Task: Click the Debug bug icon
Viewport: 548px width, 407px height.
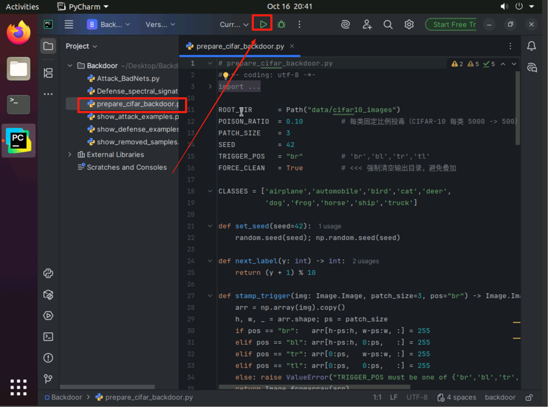Action: tap(282, 24)
